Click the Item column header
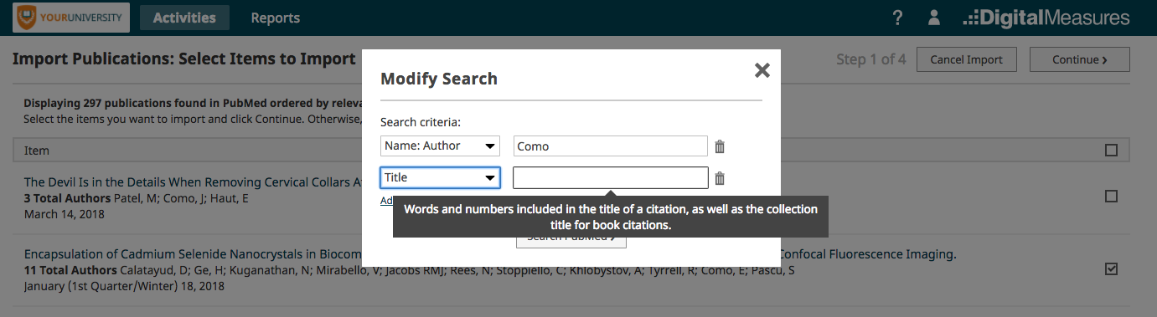1157x317 pixels. coord(37,151)
